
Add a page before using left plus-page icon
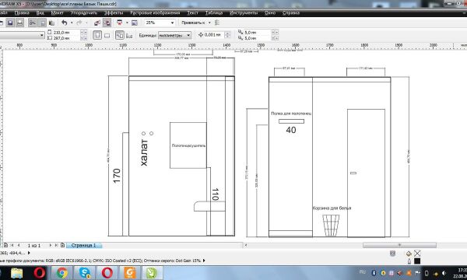[x=5, y=245]
